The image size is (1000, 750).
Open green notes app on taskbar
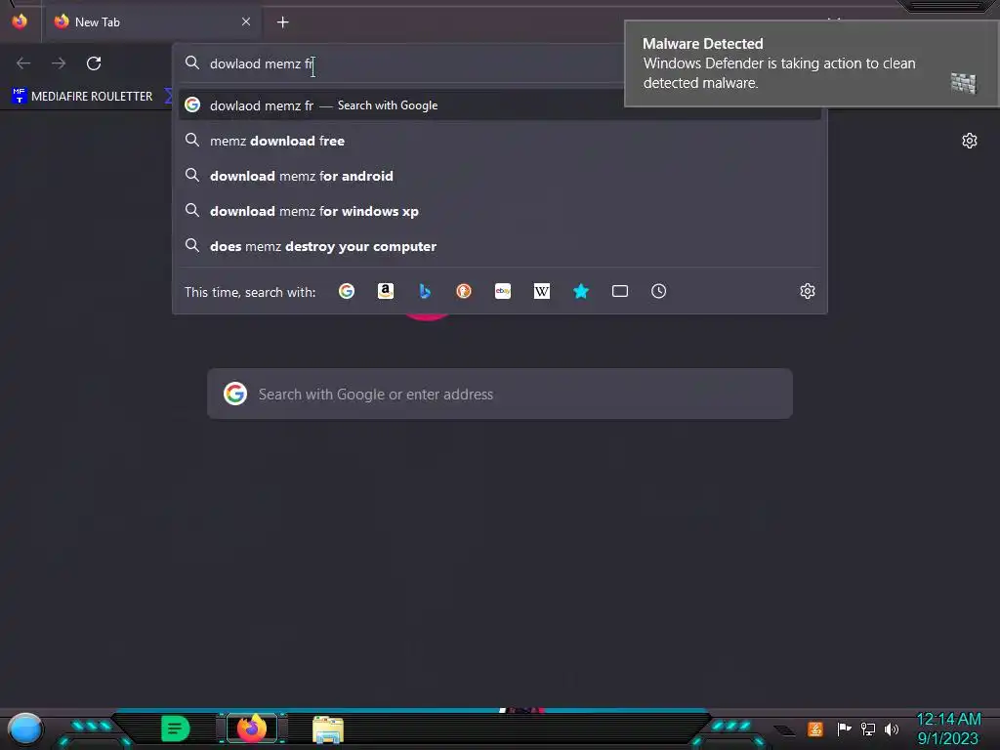coord(175,729)
